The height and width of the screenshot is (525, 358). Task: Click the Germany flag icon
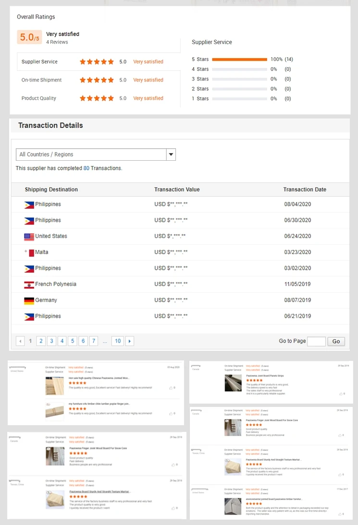pyautogui.click(x=29, y=300)
